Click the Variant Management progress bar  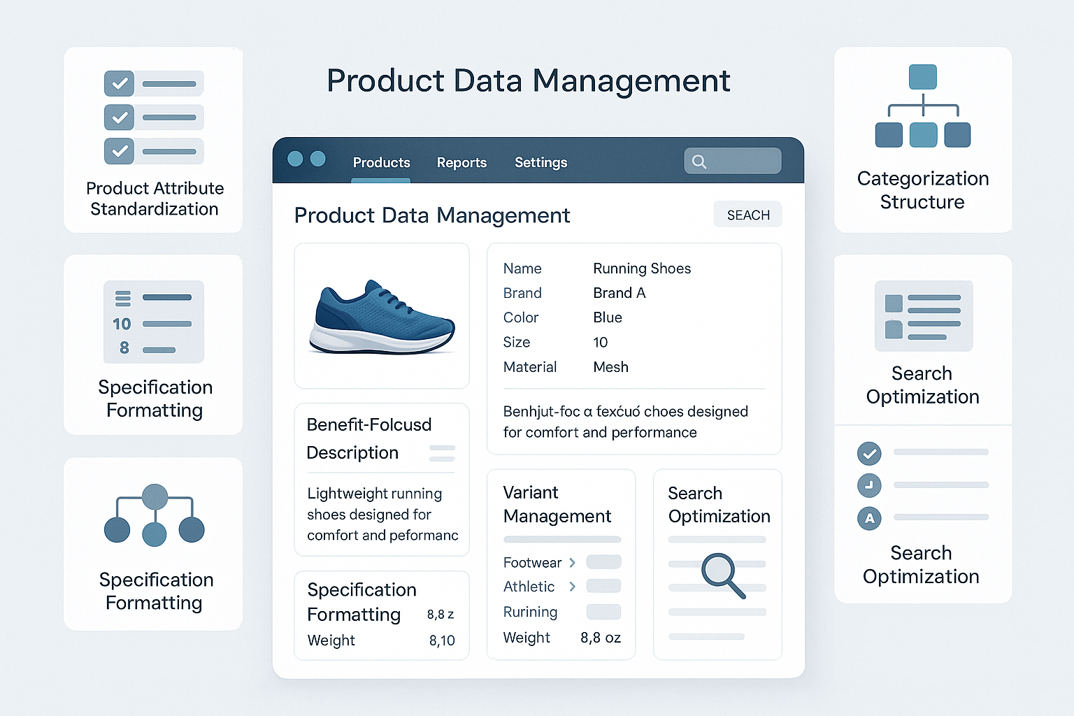pos(561,539)
